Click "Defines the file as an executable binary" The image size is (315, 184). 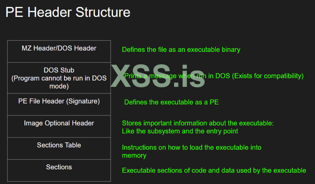tap(181, 50)
